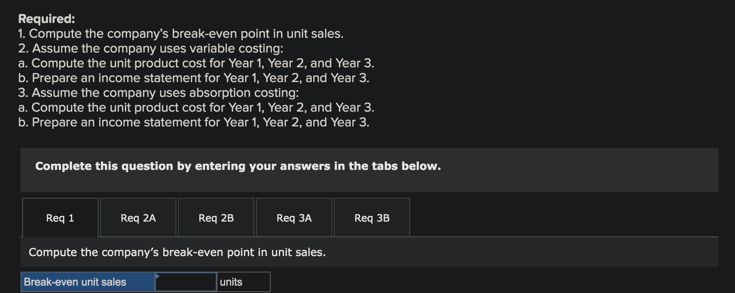
Task: Switch to the Req 3A tab
Action: click(294, 217)
